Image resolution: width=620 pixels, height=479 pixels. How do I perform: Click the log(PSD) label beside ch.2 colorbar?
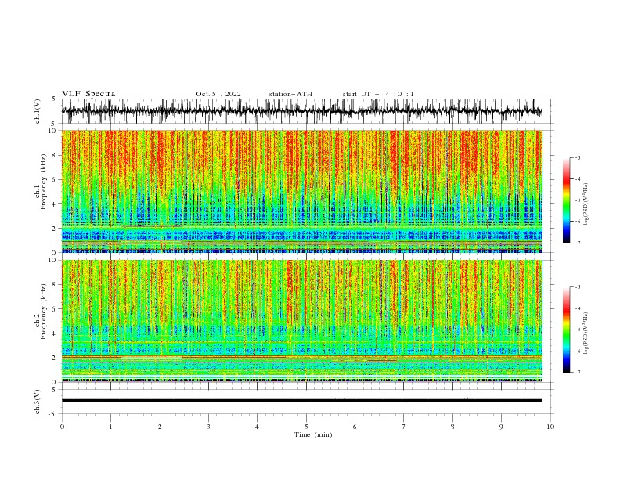coord(586,333)
